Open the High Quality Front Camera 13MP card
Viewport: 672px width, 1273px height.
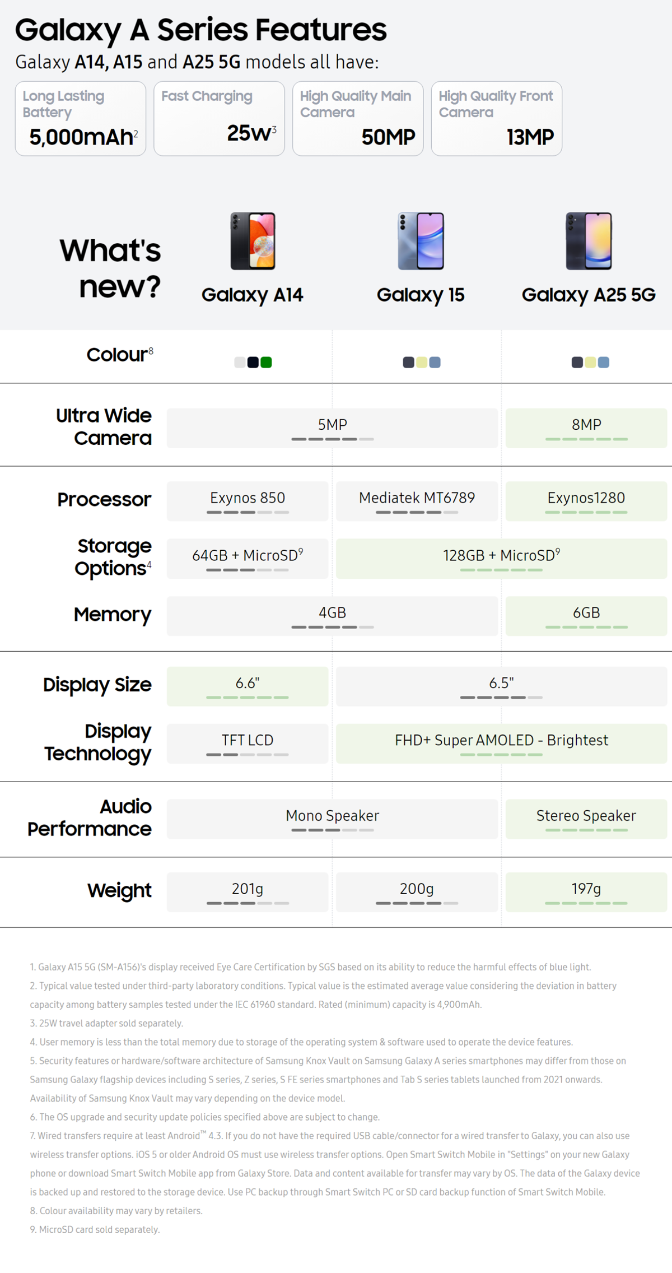click(497, 119)
